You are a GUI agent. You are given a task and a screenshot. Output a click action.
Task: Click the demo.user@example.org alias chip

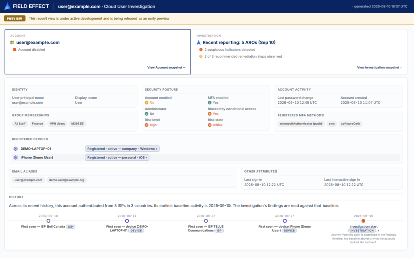[x=67, y=180]
